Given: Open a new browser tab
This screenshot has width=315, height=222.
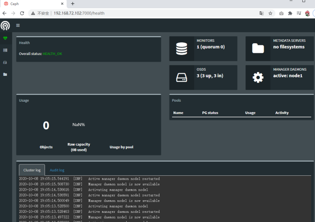Looking at the screenshot, I should (x=73, y=4).
